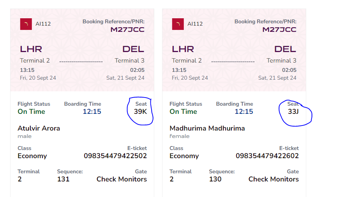The image size is (337, 197).
Task: Click the LHR origin code on the left pass
Action: point(31,49)
